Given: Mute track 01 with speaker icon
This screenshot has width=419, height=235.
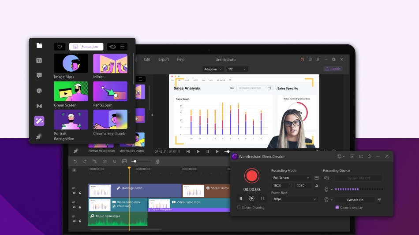Looking at the screenshot, I should pos(74,221).
